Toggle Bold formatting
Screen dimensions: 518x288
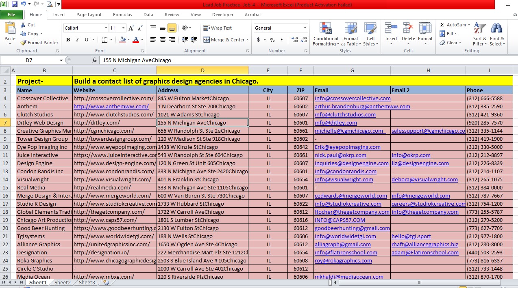pyautogui.click(x=68, y=40)
